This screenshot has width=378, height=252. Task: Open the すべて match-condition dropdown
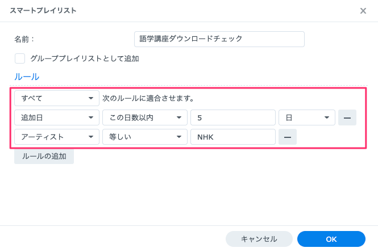pos(57,98)
